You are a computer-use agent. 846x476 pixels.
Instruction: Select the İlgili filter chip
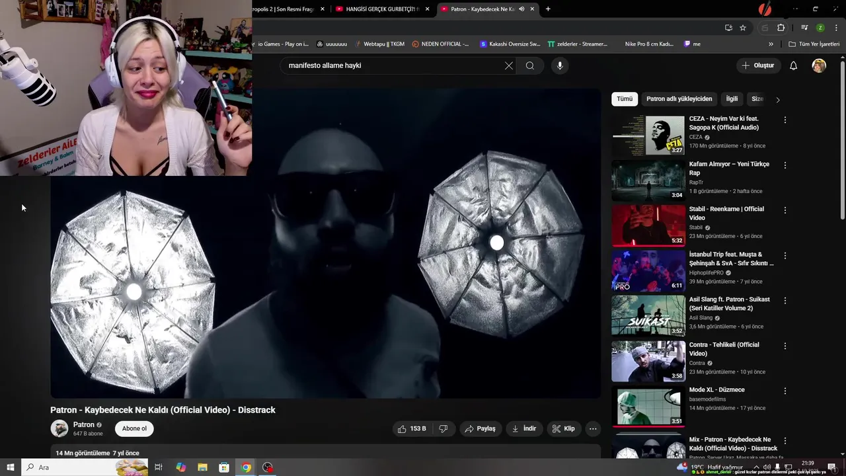point(732,99)
